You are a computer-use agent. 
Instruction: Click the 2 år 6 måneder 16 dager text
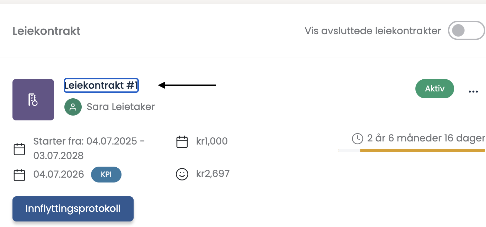tap(426, 138)
